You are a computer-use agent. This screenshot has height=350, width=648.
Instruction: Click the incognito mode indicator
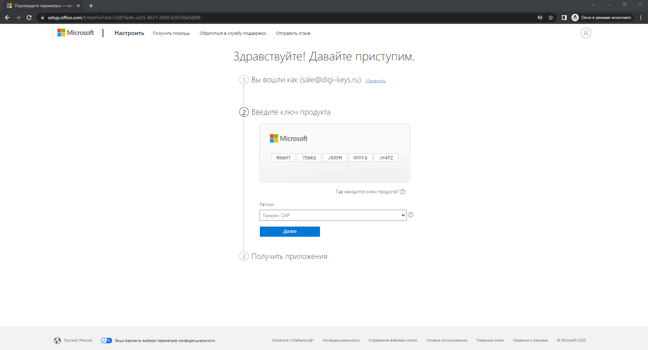click(x=601, y=18)
